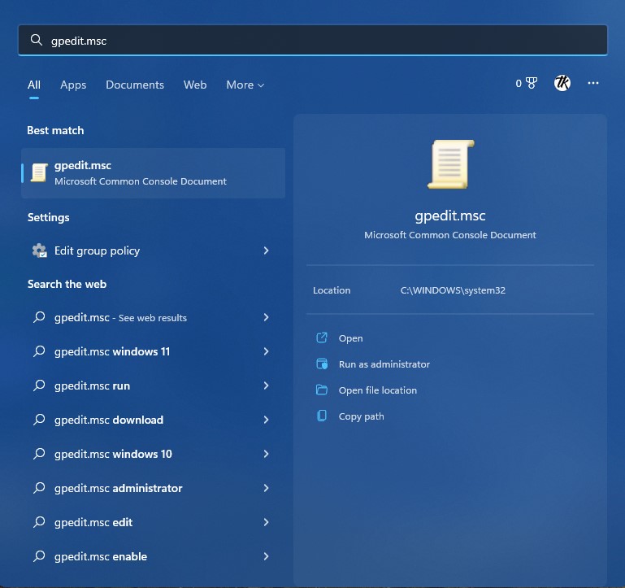
Task: Select suggestion 'gpedit.msc administrator'
Action: pyautogui.click(x=154, y=488)
